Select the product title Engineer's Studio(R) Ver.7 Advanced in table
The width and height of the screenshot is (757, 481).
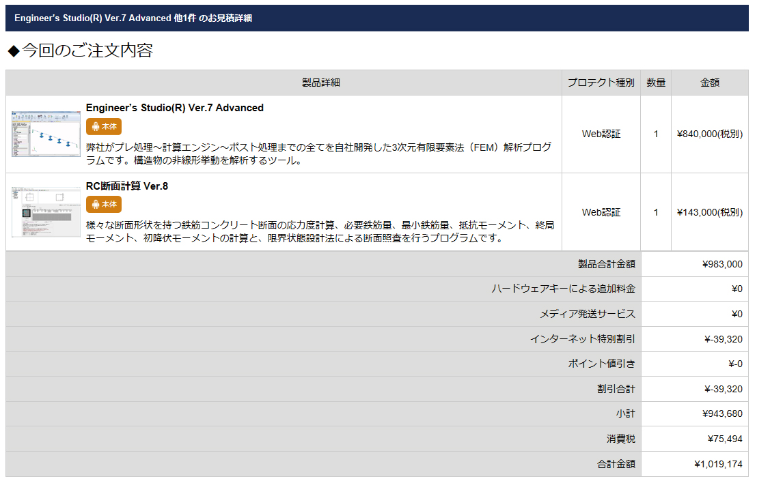pyautogui.click(x=175, y=108)
